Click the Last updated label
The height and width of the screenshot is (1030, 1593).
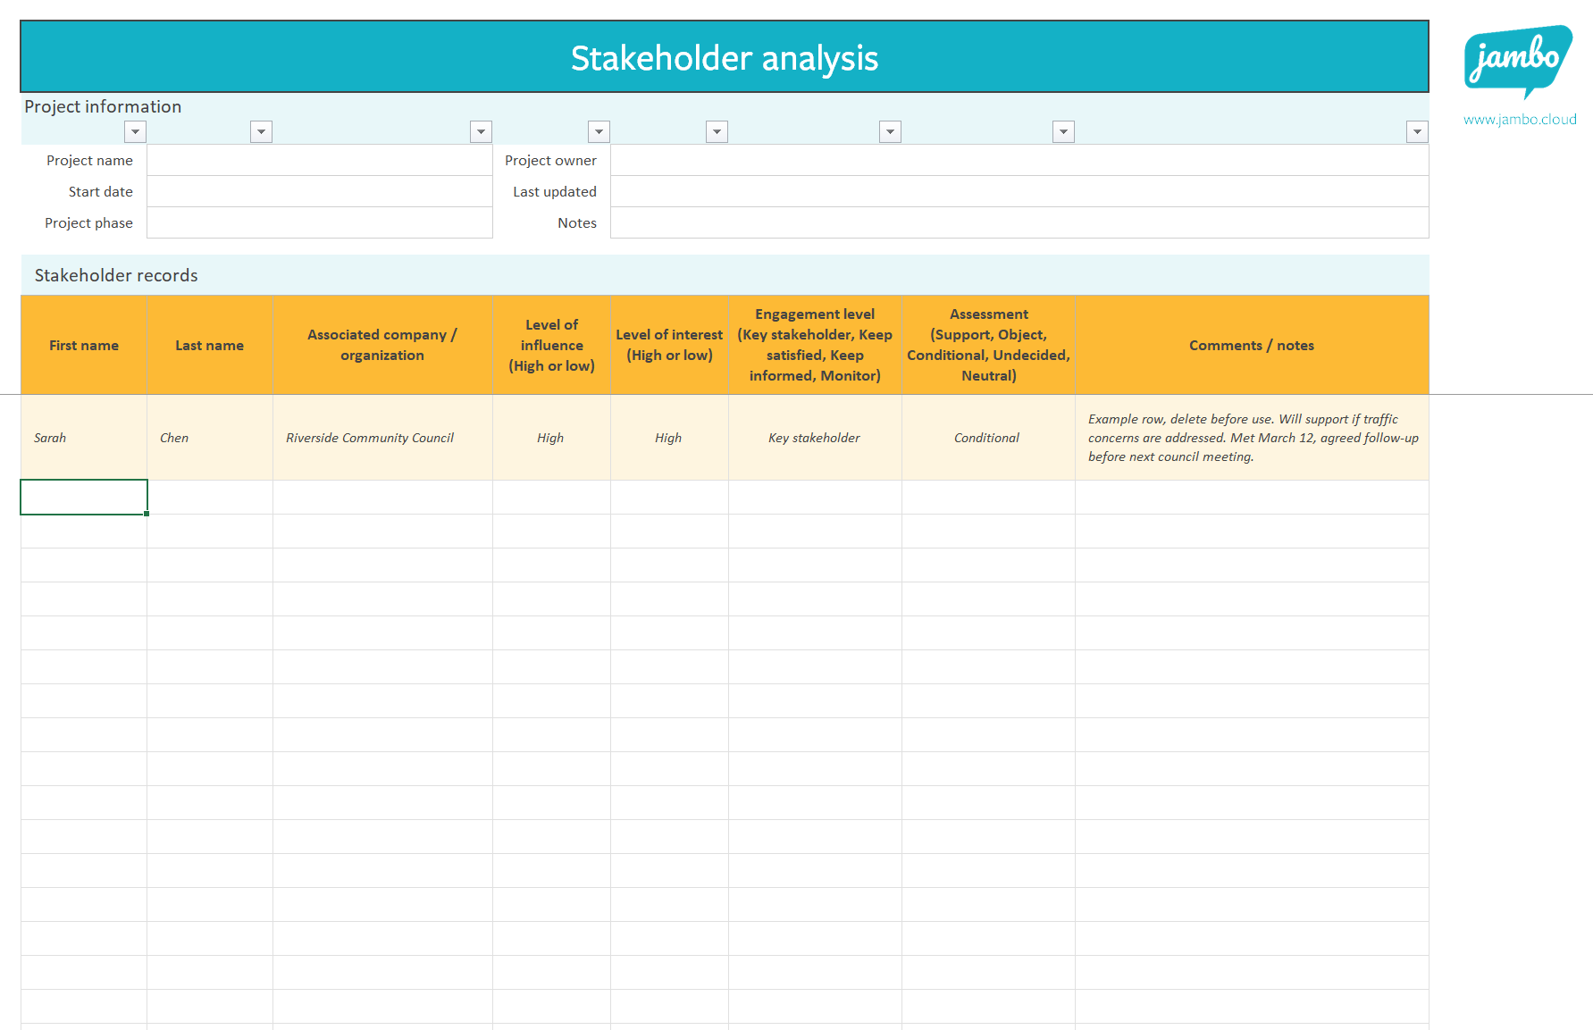(554, 192)
